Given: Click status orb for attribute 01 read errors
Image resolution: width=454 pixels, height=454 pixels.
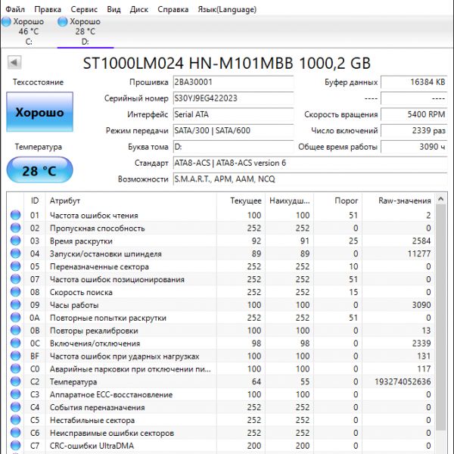Looking at the screenshot, I should pyautogui.click(x=15, y=216).
